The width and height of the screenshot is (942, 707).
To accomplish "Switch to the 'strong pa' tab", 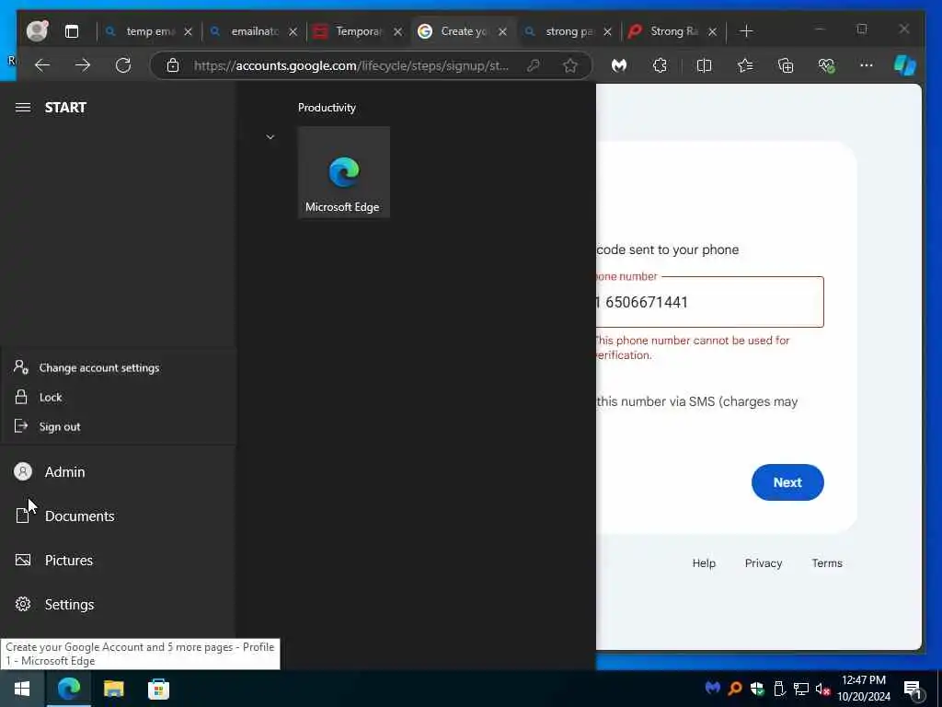I will (569, 31).
